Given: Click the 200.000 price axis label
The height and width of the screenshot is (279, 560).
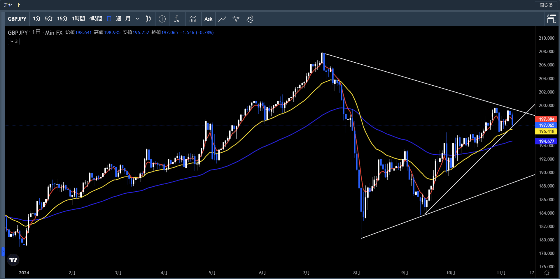Looking at the screenshot, I should (x=547, y=105).
